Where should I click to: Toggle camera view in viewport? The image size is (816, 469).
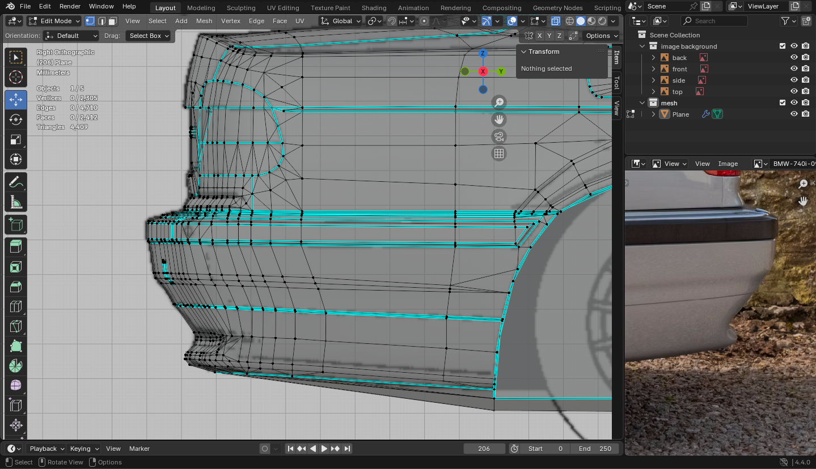[x=499, y=137]
